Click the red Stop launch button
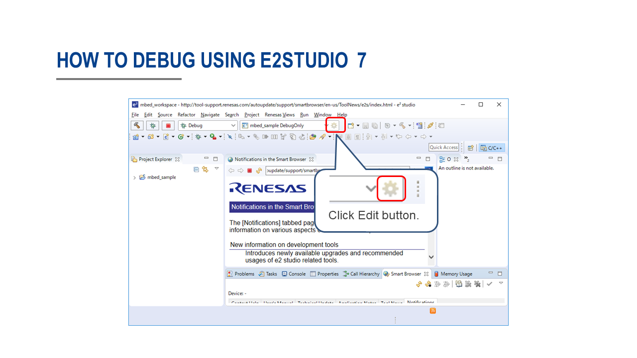The width and height of the screenshot is (637, 358). tap(168, 126)
